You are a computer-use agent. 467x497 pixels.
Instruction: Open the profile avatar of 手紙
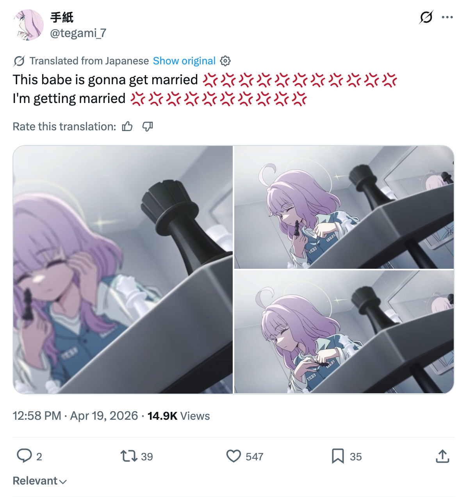tap(28, 25)
